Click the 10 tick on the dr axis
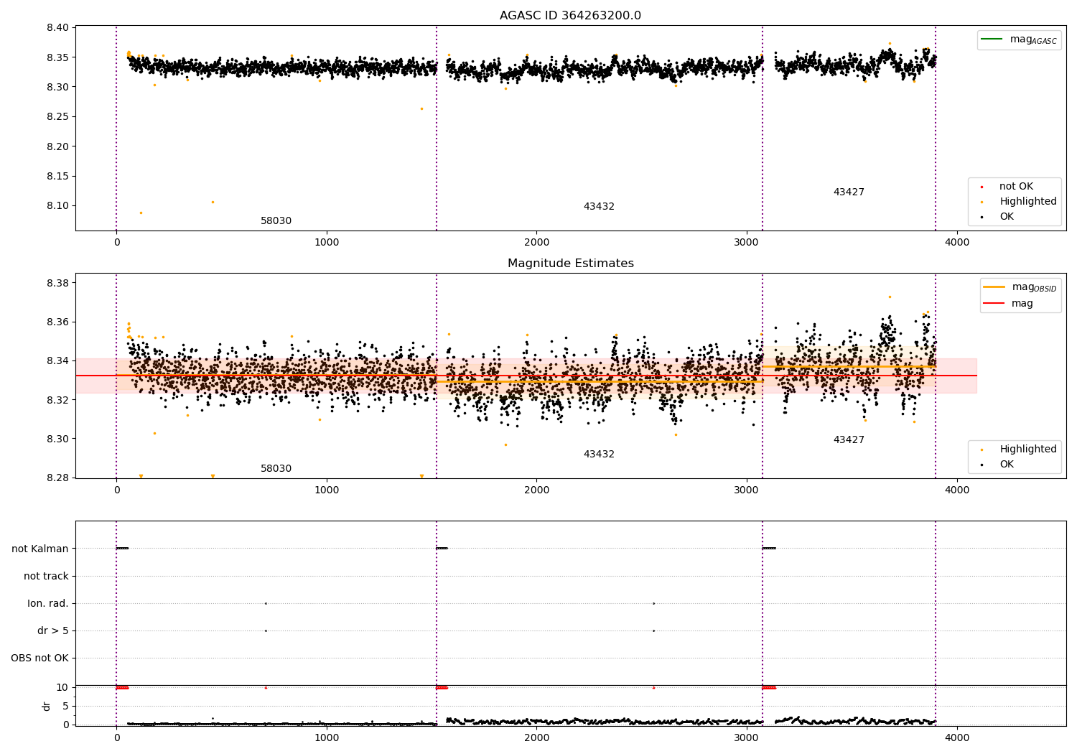The height and width of the screenshot is (754, 1077). 62,687
